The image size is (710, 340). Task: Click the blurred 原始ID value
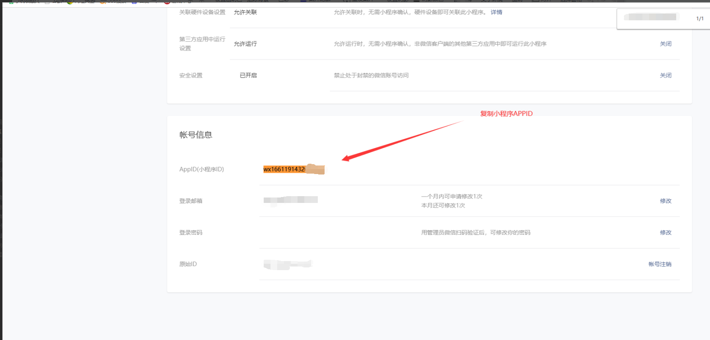click(x=288, y=264)
